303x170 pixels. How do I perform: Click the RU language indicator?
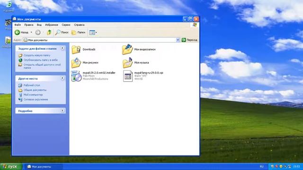(261, 167)
